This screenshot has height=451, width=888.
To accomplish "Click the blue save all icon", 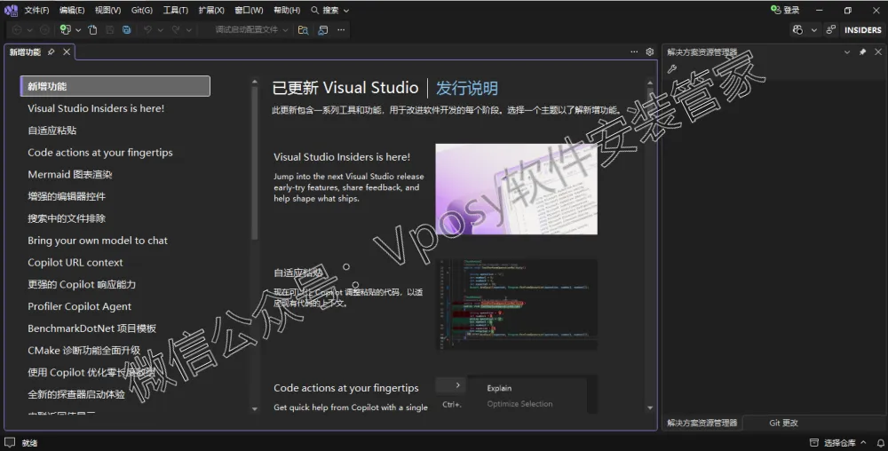I will [x=127, y=30].
